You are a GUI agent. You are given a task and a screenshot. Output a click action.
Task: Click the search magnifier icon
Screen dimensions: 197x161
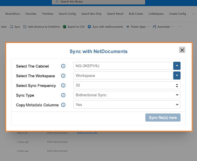click(57, 2)
